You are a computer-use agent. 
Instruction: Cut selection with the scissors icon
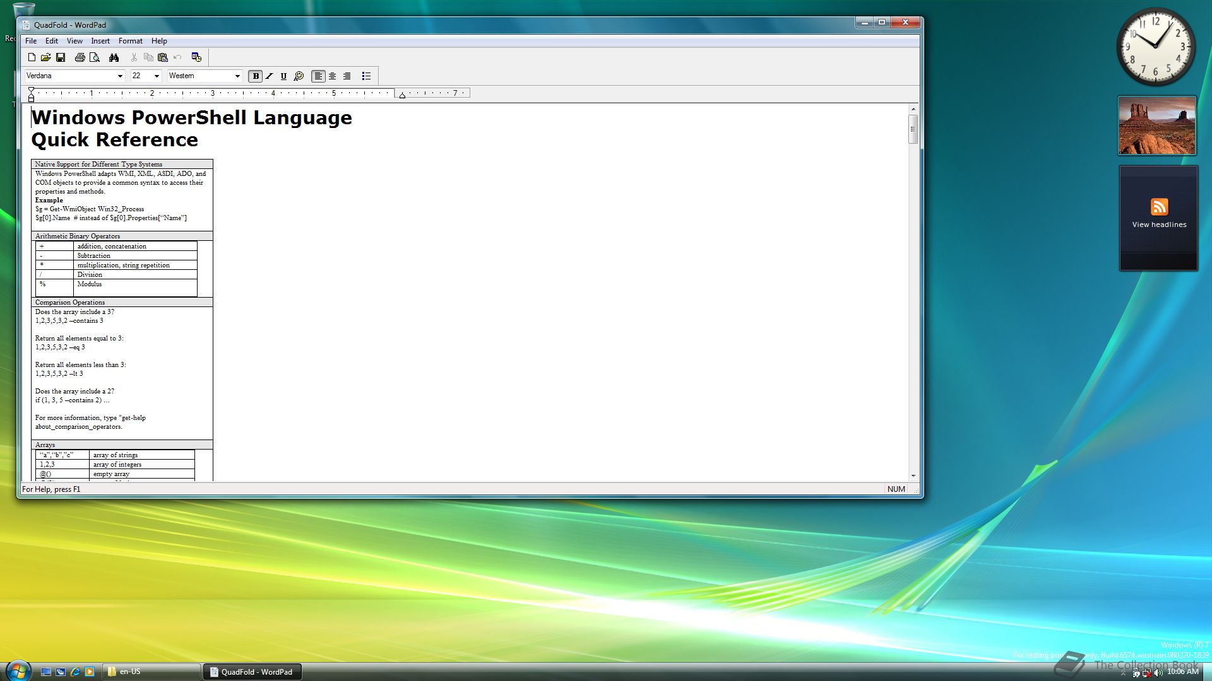(x=134, y=57)
